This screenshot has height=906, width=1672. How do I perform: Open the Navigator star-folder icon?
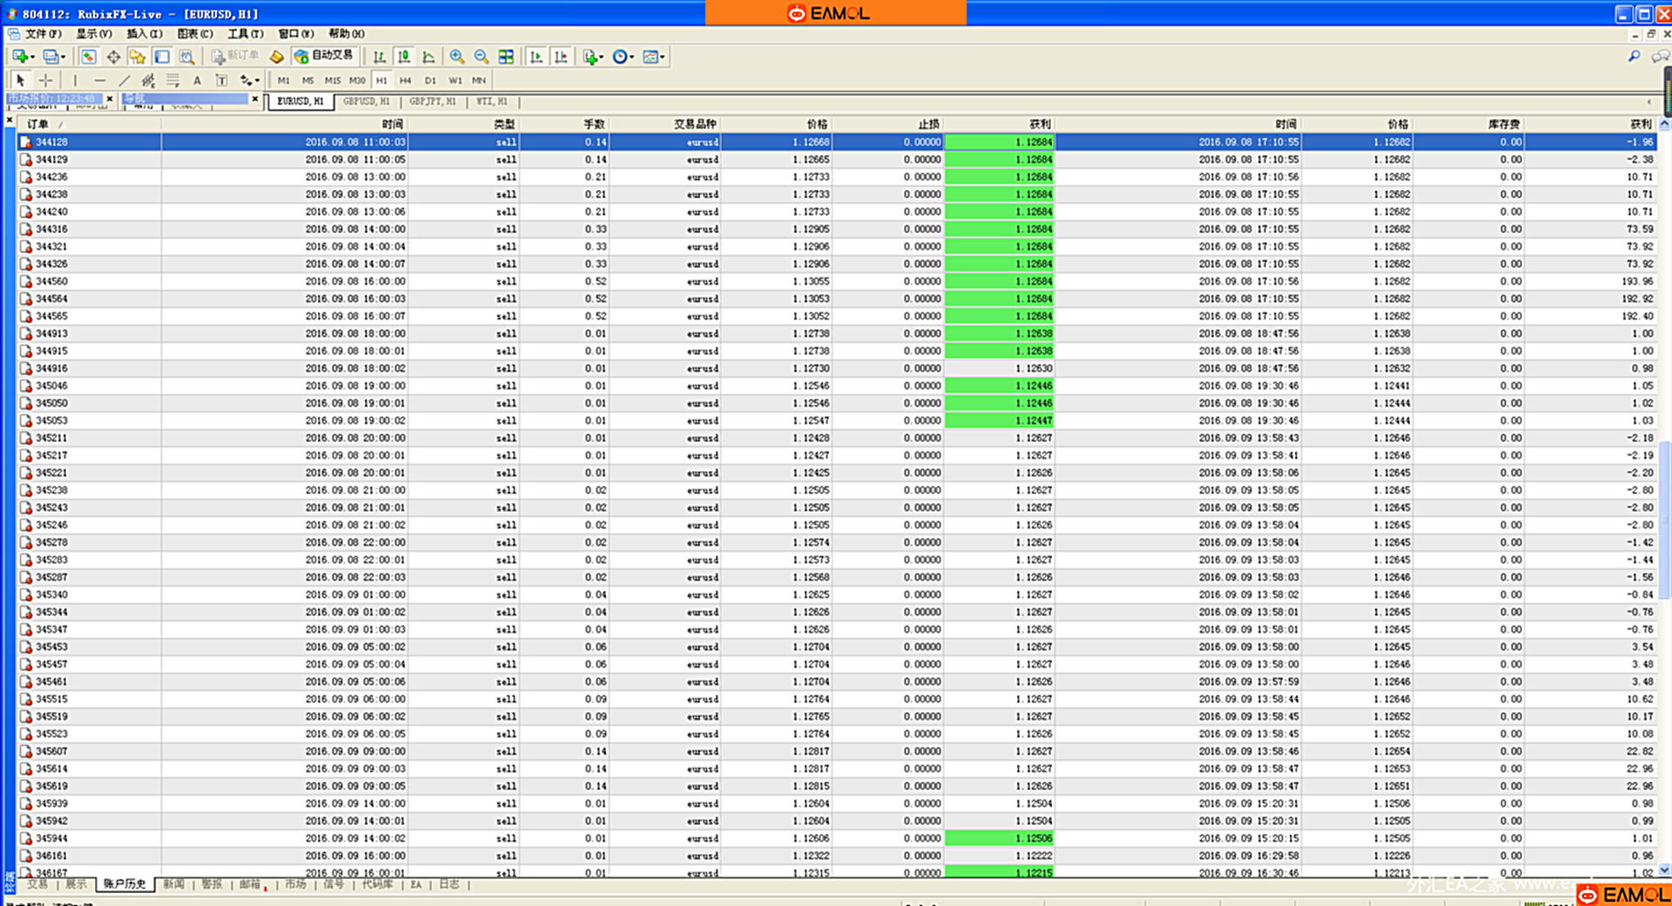coord(138,57)
